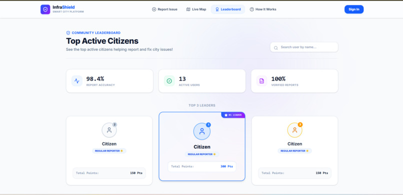
Task: Click the #1 Leader star banner
Action: [233, 115]
